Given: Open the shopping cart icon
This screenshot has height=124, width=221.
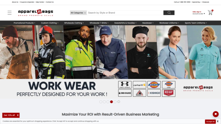Looking at the screenshot, I should point(210,13).
